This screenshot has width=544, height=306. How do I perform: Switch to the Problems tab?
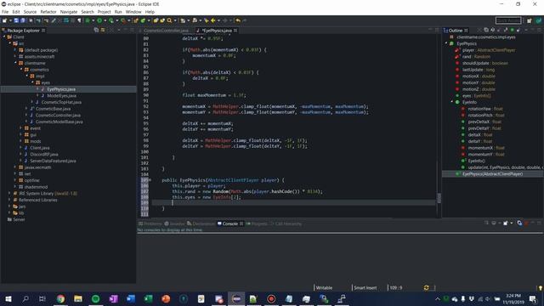[150, 224]
